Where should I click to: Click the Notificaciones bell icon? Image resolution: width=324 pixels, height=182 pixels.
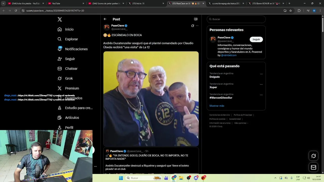coord(59,49)
